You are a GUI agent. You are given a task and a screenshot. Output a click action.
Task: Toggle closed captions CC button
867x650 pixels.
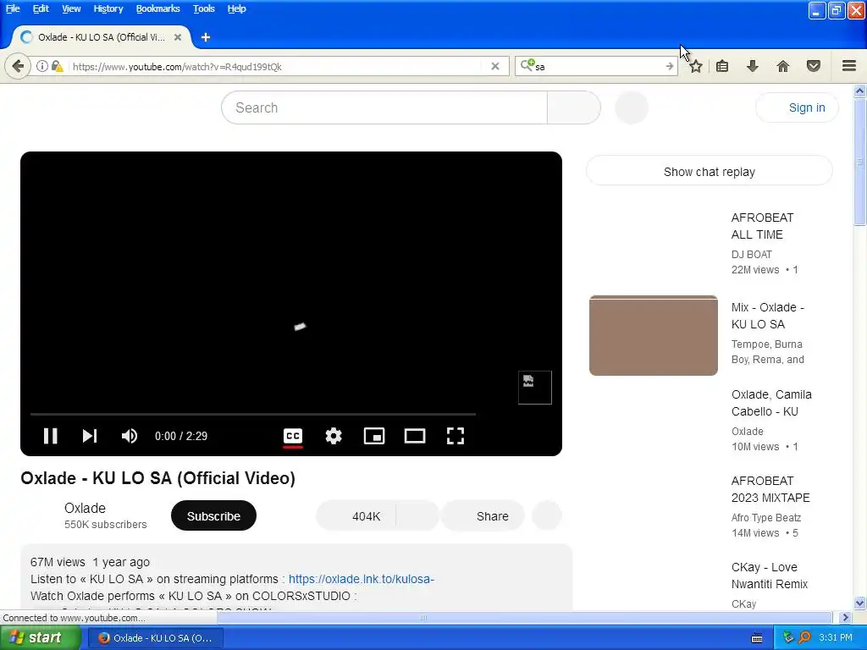[x=292, y=436]
